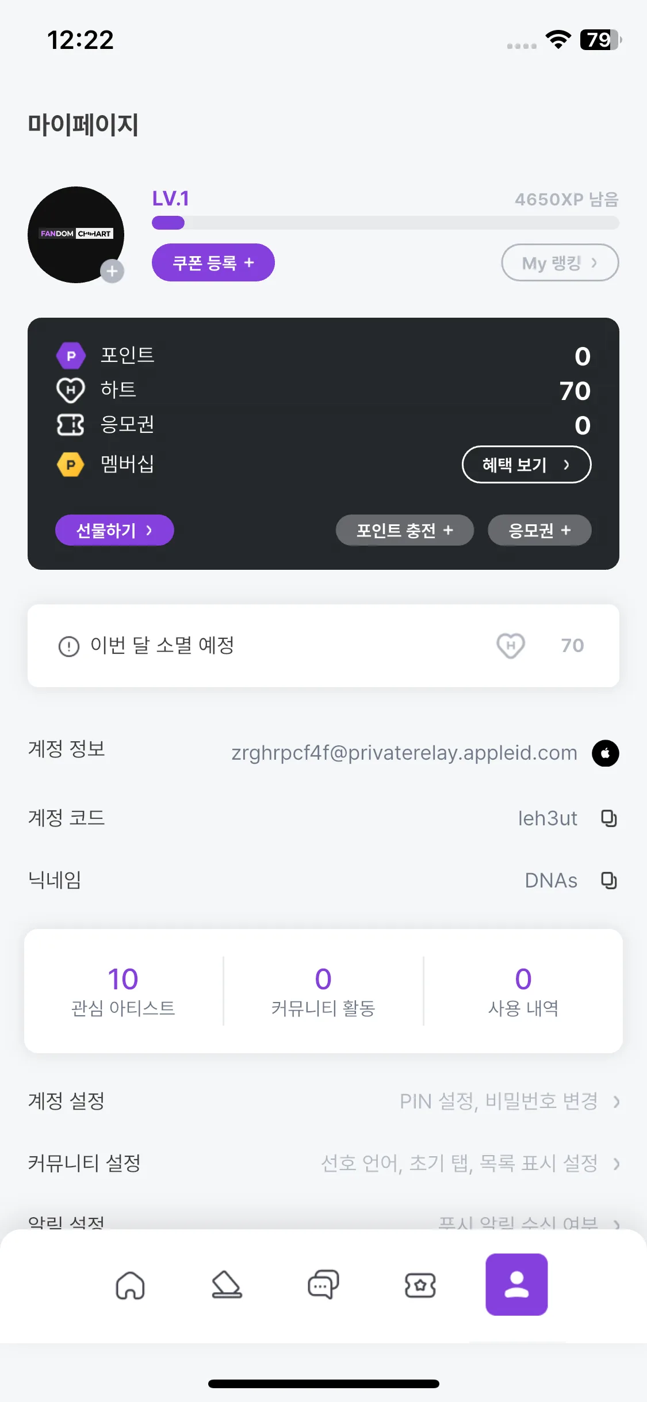Open the community chat tab icon
The width and height of the screenshot is (647, 1402).
(x=323, y=1285)
